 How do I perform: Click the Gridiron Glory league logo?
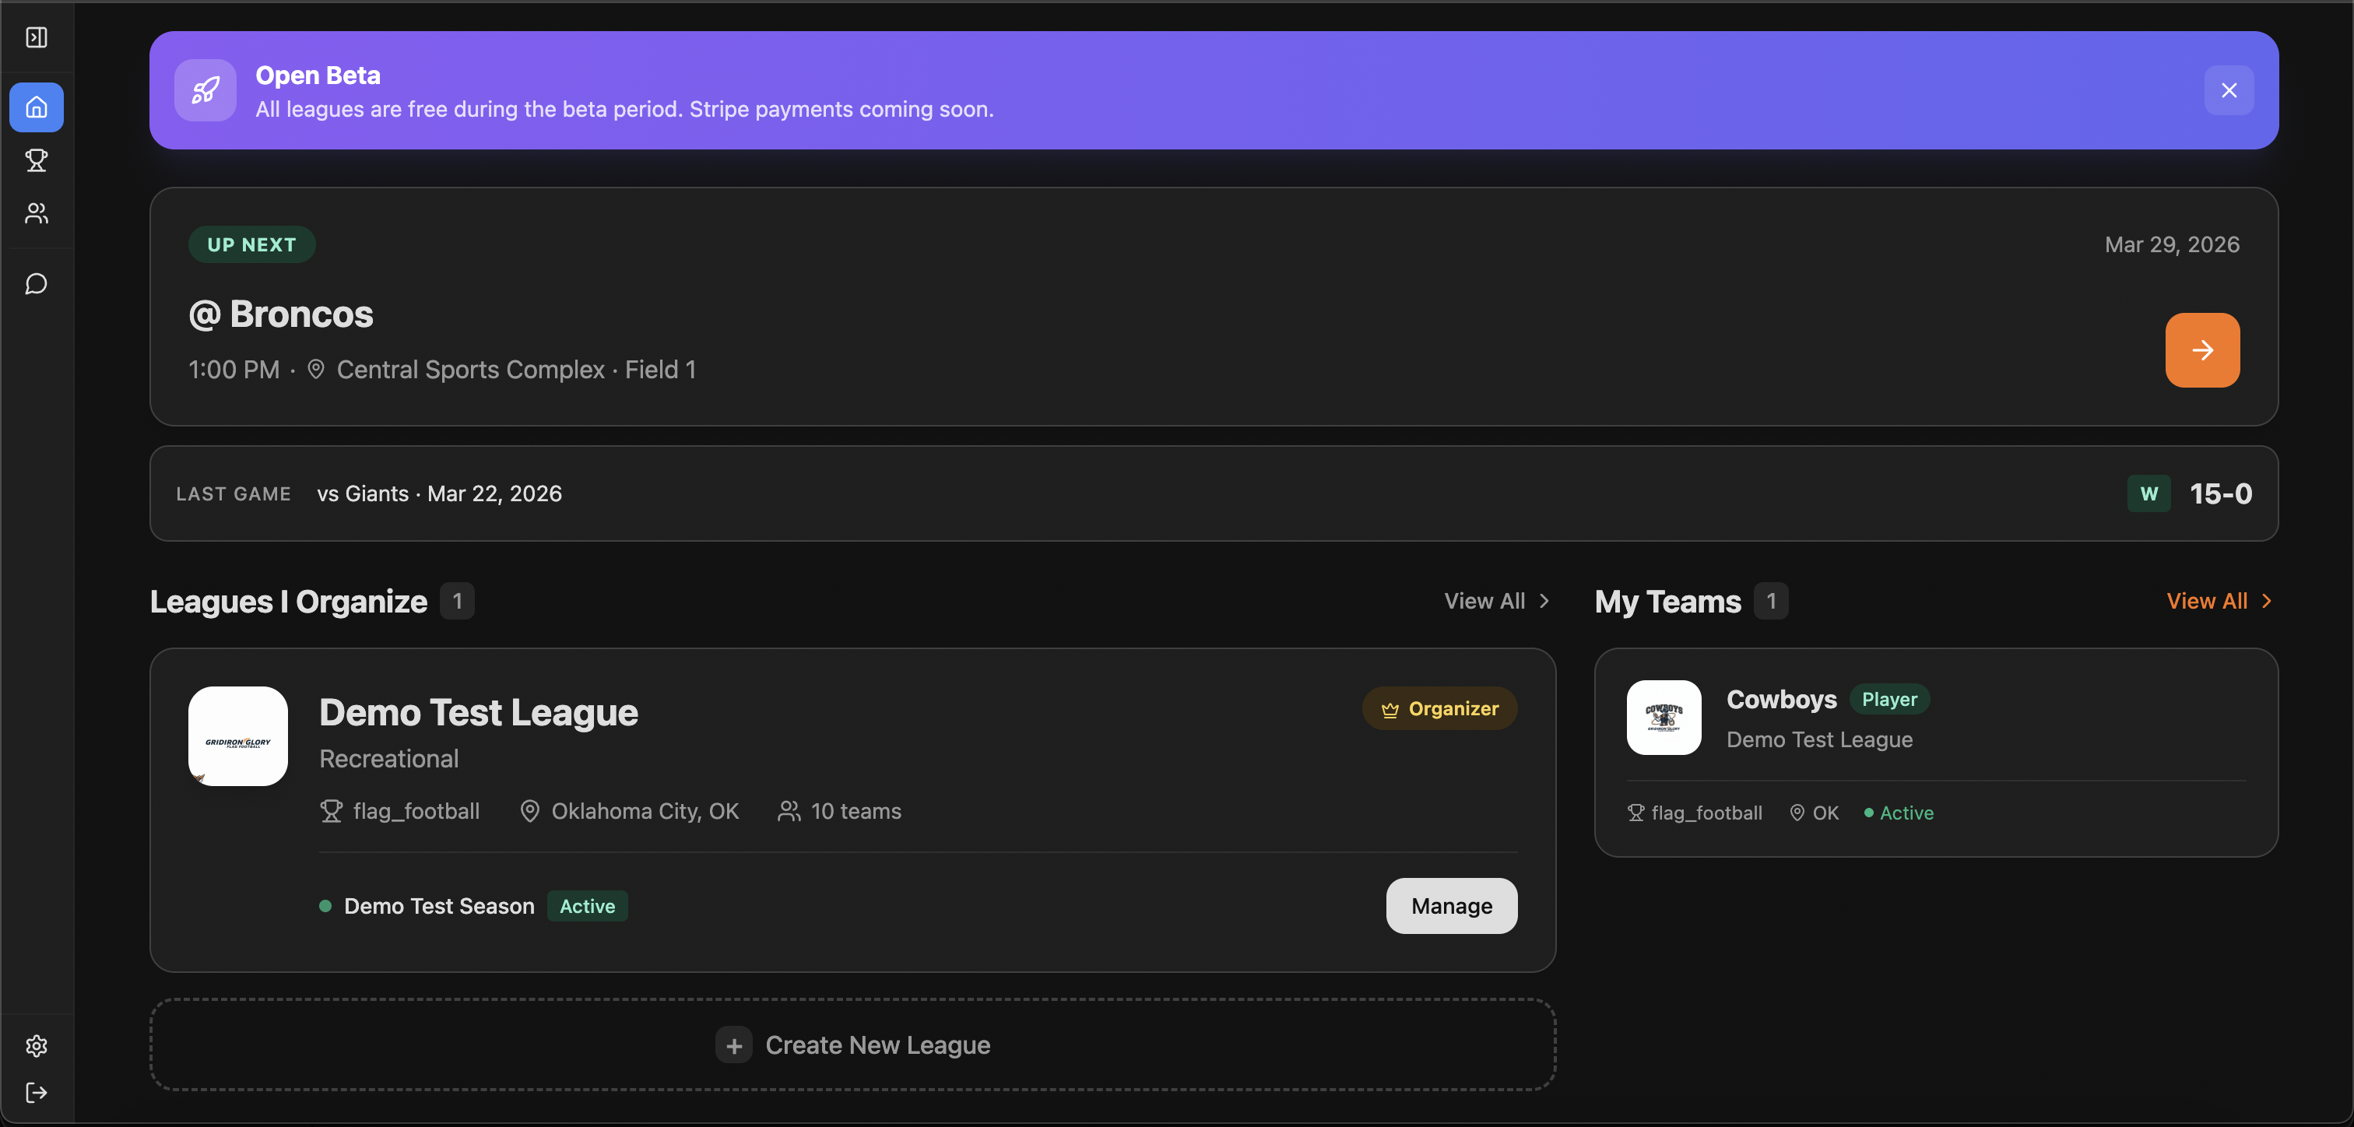tap(237, 736)
